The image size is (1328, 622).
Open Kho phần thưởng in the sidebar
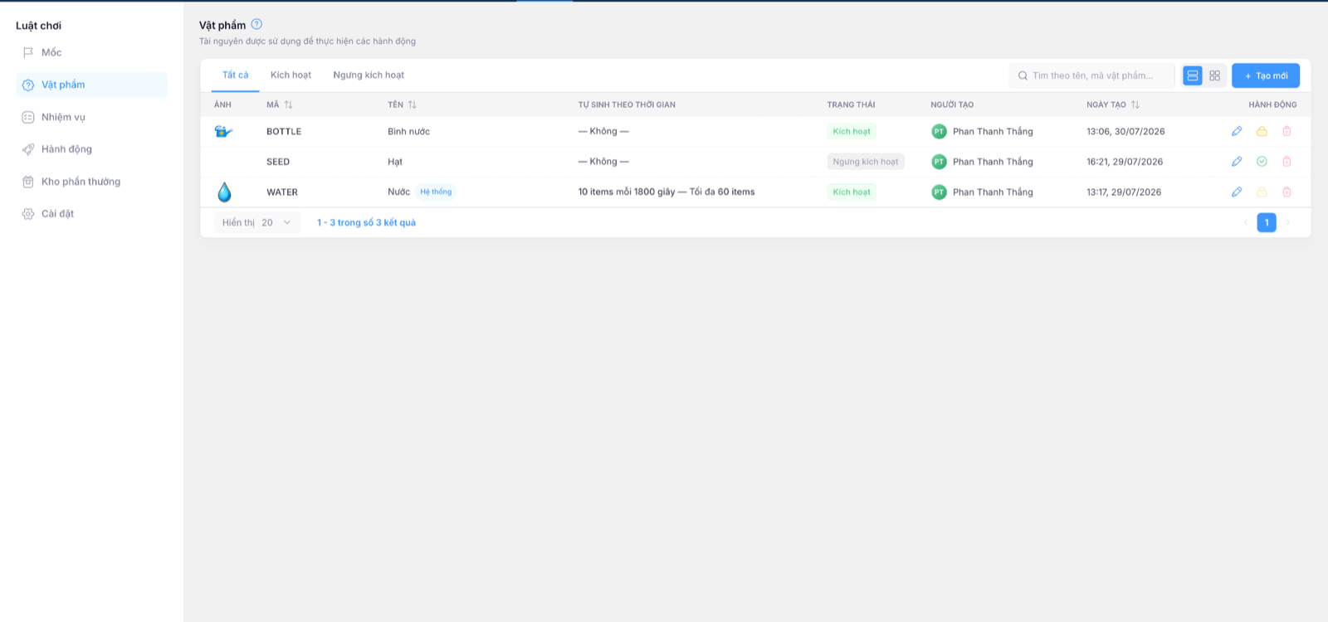91,182
